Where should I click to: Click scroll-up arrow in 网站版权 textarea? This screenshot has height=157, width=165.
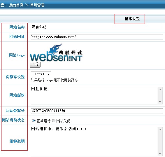(x=160, y=90)
